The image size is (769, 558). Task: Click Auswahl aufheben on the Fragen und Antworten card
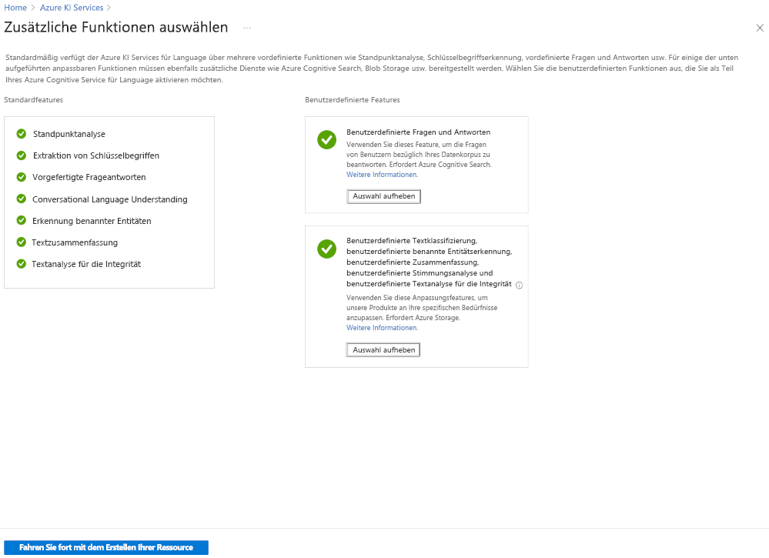383,195
